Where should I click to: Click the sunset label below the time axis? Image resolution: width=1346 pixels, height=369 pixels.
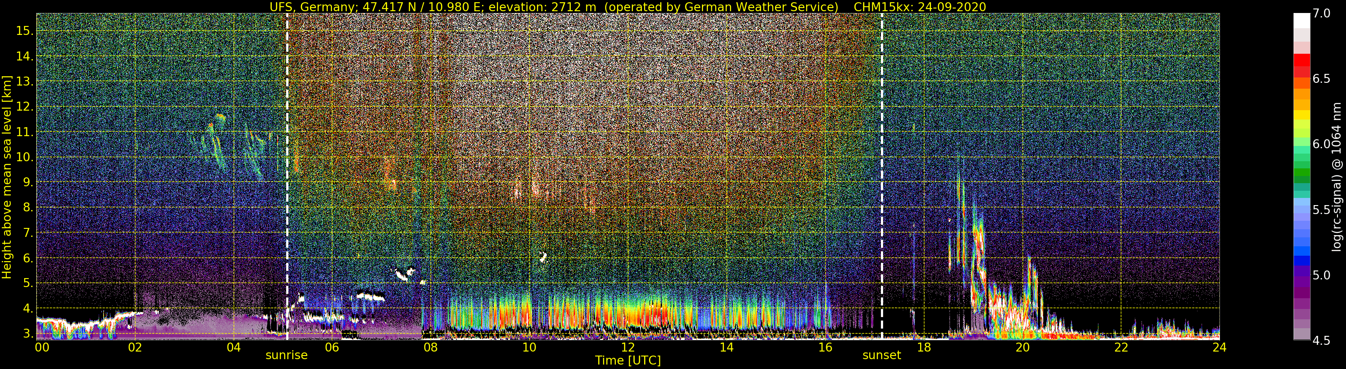tap(881, 356)
